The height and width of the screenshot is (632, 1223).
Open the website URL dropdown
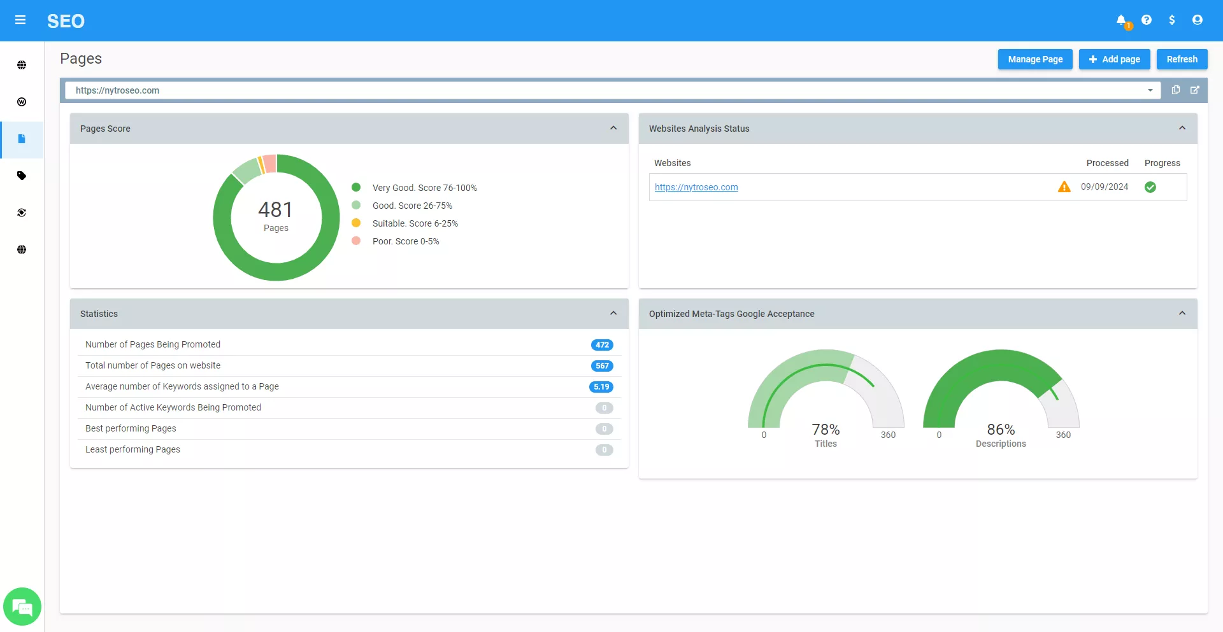[1150, 90]
